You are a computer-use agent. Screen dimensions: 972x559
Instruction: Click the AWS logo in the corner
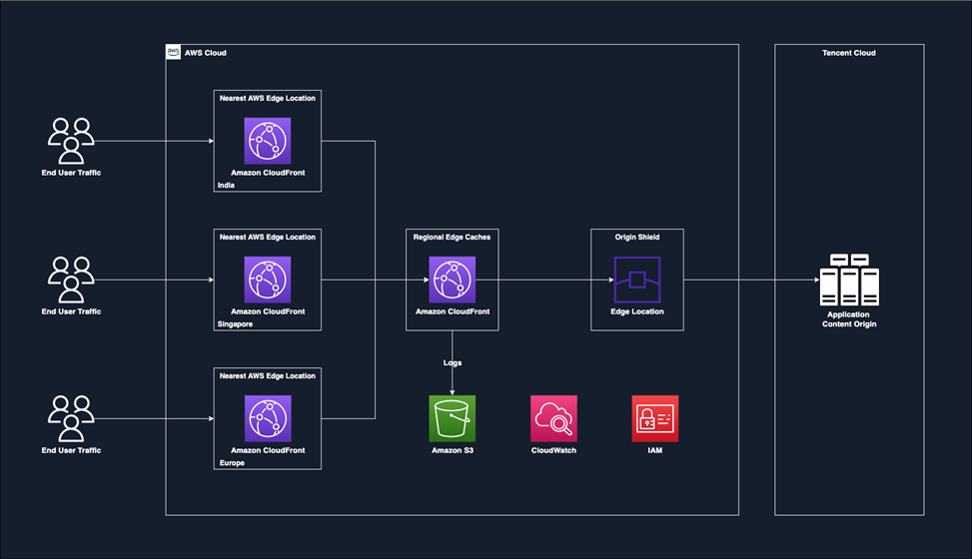point(174,52)
